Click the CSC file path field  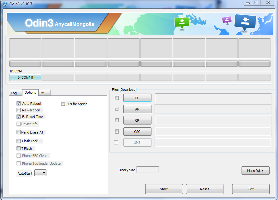(x=213, y=131)
